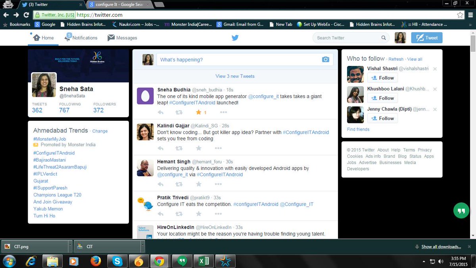476x268 pixels.
Task: Follow Khushboo Lalani
Action: 382,98
